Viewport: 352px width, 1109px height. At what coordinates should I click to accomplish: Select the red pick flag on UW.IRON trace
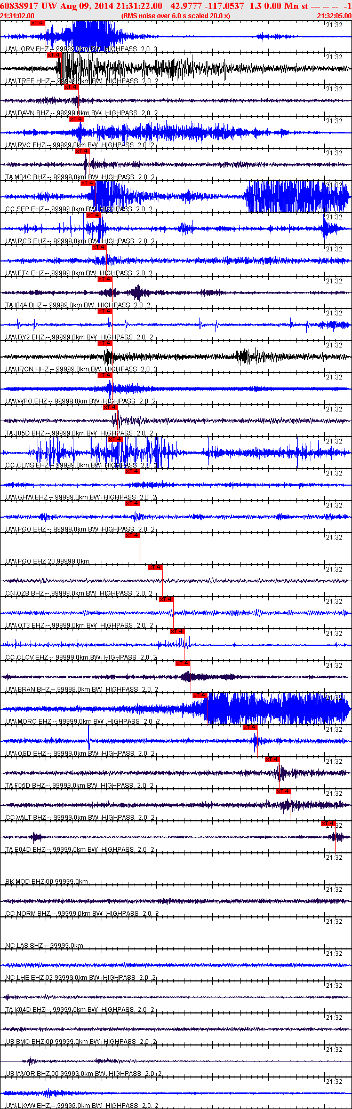coord(105,343)
